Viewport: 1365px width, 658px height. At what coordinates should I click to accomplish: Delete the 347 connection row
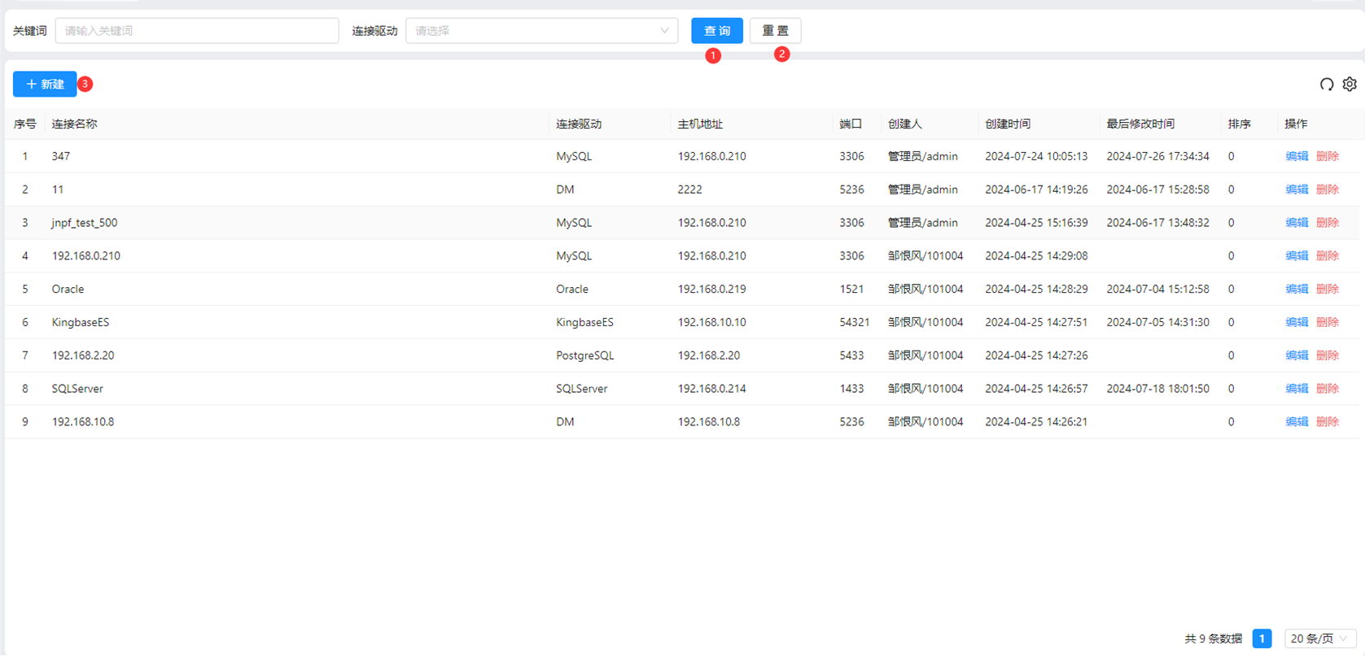pos(1327,156)
